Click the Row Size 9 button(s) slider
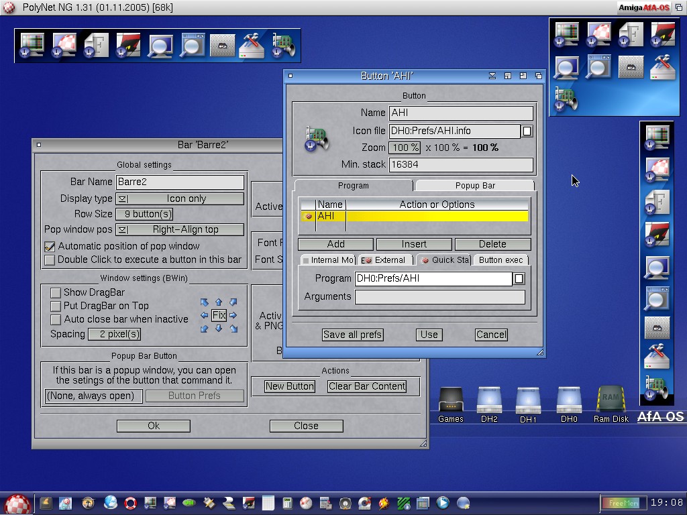The height and width of the screenshot is (515, 687). [x=144, y=215]
